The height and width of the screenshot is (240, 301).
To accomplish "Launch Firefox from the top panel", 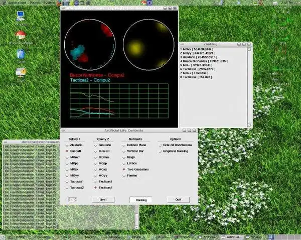I will [x=59, y=2].
